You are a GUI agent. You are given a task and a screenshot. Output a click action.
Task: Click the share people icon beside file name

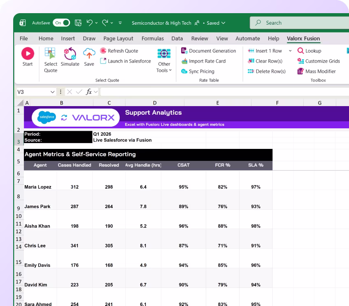pyautogui.click(x=197, y=23)
